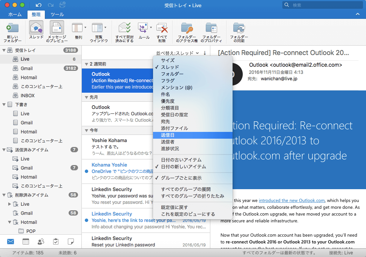
Task: Click the print icon in title bar
Action: point(62,5)
